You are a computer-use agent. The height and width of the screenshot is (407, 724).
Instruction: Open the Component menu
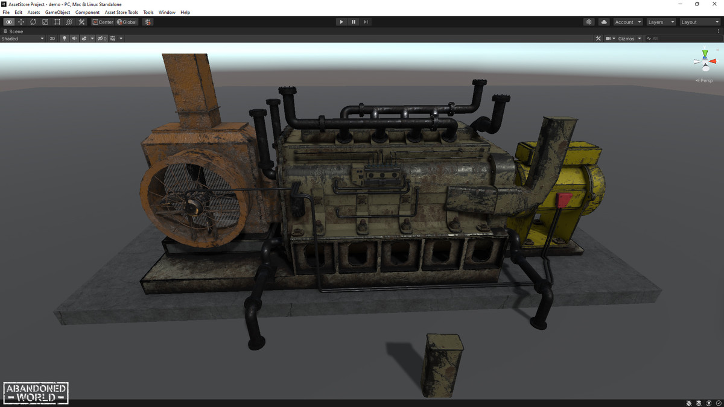pos(87,12)
